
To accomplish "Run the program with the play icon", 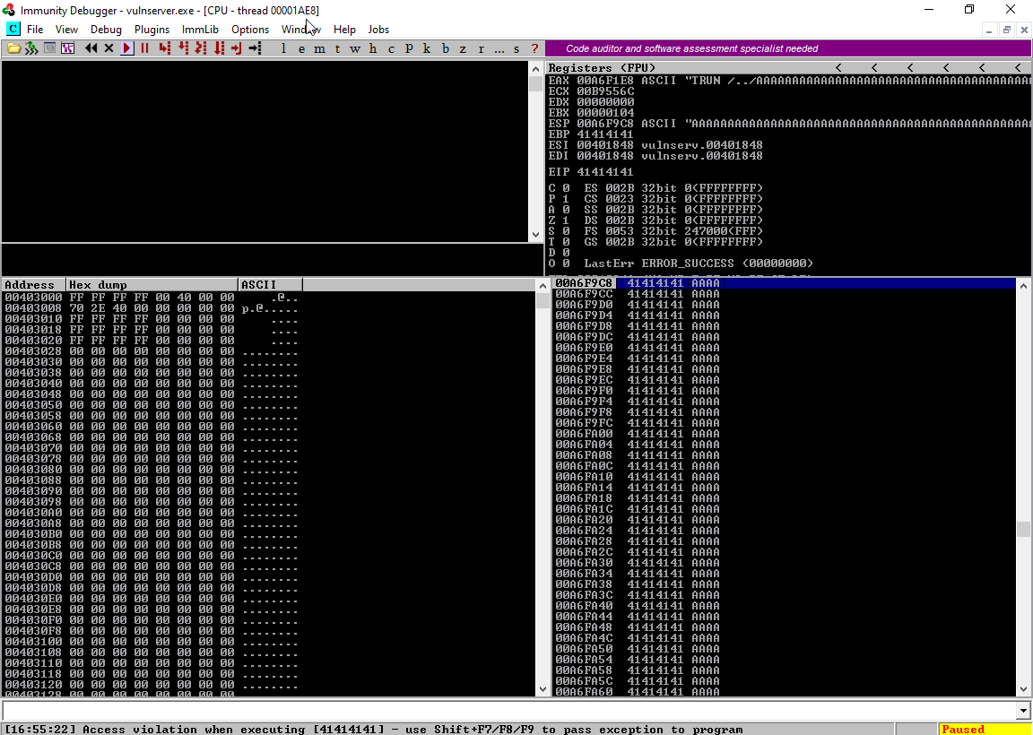I will [x=127, y=48].
